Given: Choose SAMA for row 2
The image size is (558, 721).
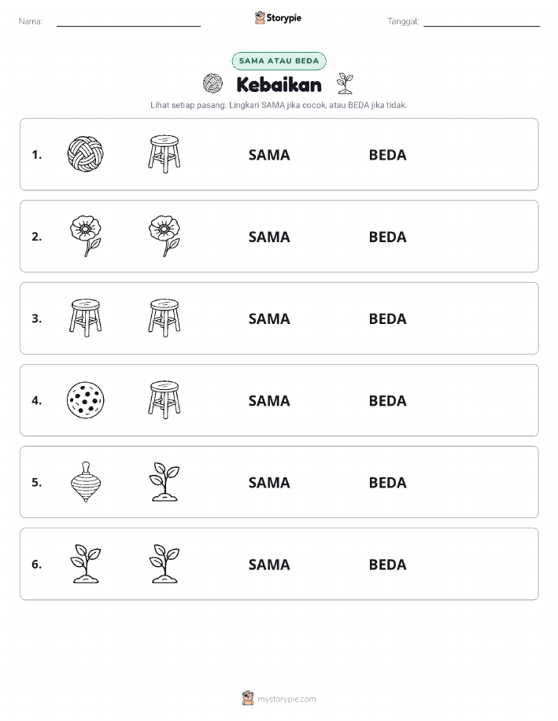Looking at the screenshot, I should tap(269, 237).
